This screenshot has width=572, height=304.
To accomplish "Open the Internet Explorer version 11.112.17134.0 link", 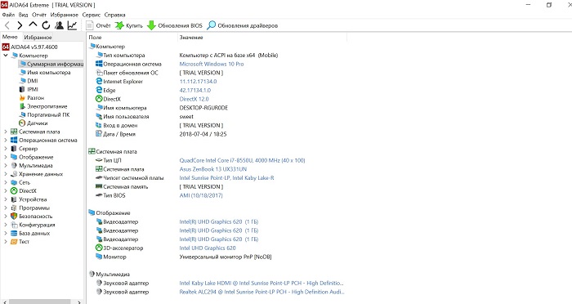I will pyautogui.click(x=198, y=82).
